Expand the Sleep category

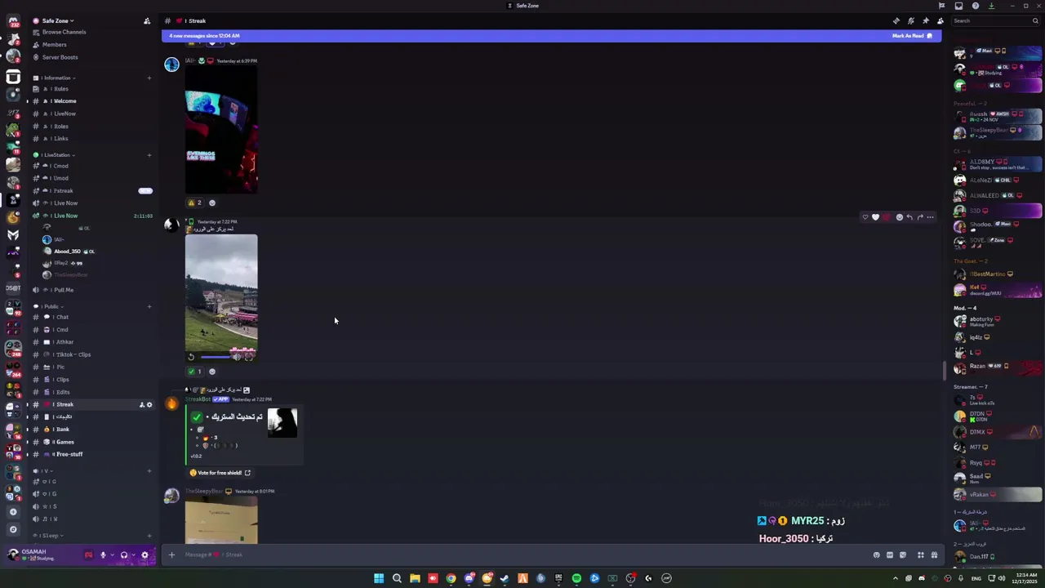pos(47,536)
